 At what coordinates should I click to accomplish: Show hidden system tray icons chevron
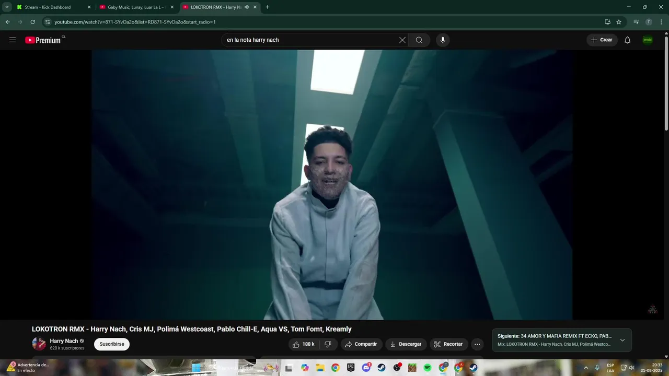pos(585,368)
